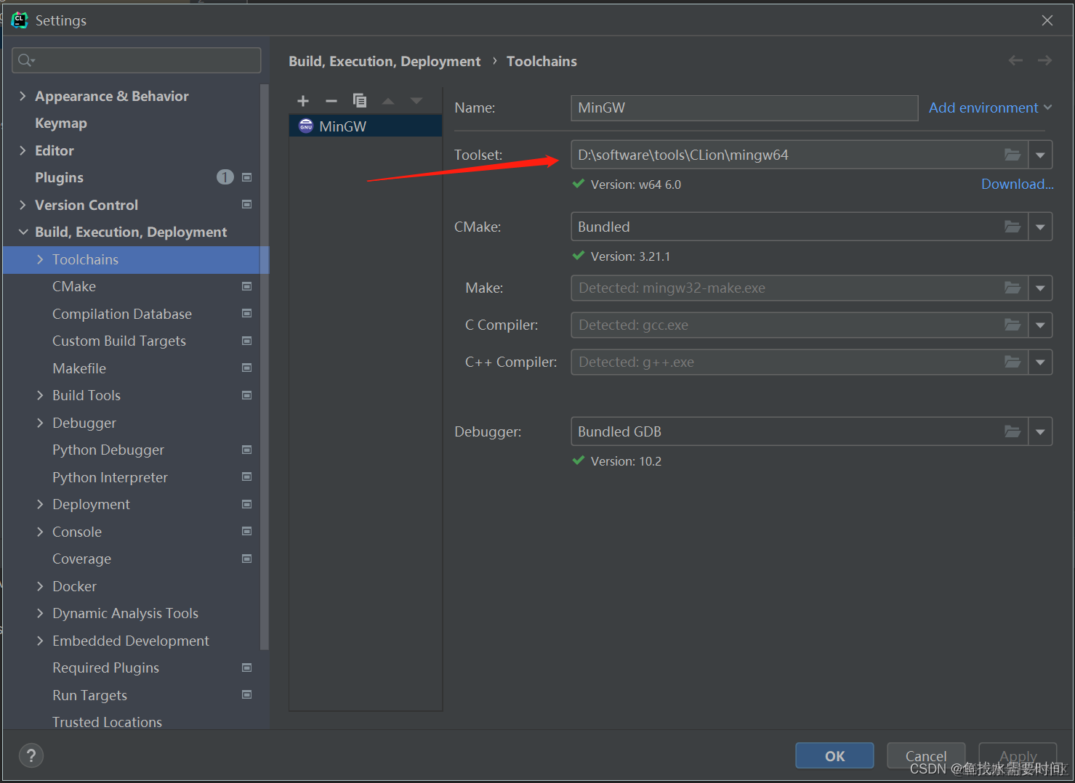Viewport: 1075px width, 783px height.
Task: Click project-level icon next to Deployment
Action: 246,504
